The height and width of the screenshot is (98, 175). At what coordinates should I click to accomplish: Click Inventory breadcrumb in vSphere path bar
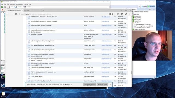20,7
